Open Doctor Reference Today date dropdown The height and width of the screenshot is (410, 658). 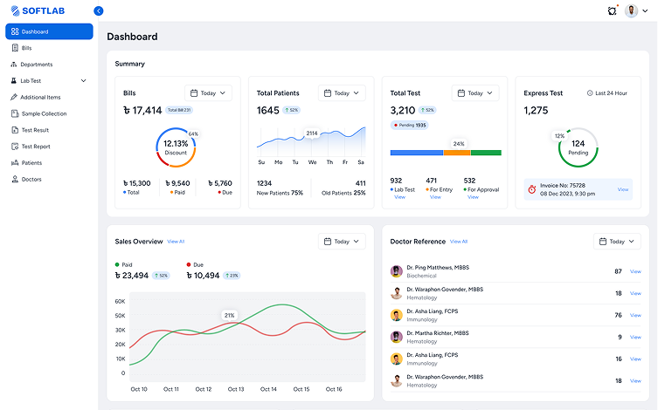pyautogui.click(x=617, y=242)
